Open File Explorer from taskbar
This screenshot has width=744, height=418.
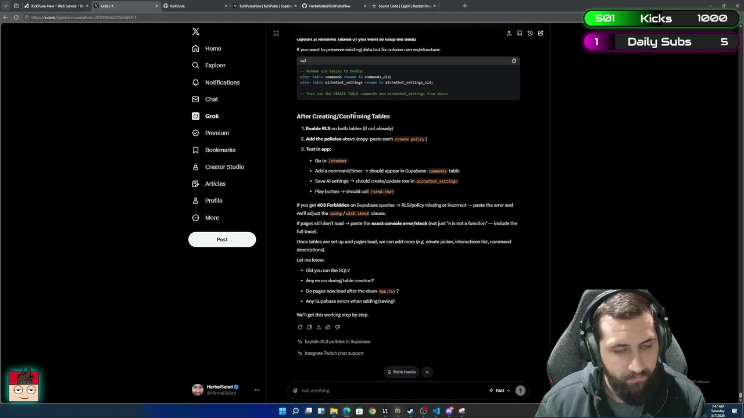tap(334, 411)
